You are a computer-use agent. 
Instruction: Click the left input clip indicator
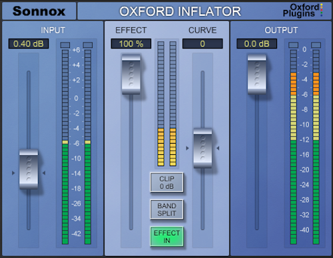coord(65,45)
